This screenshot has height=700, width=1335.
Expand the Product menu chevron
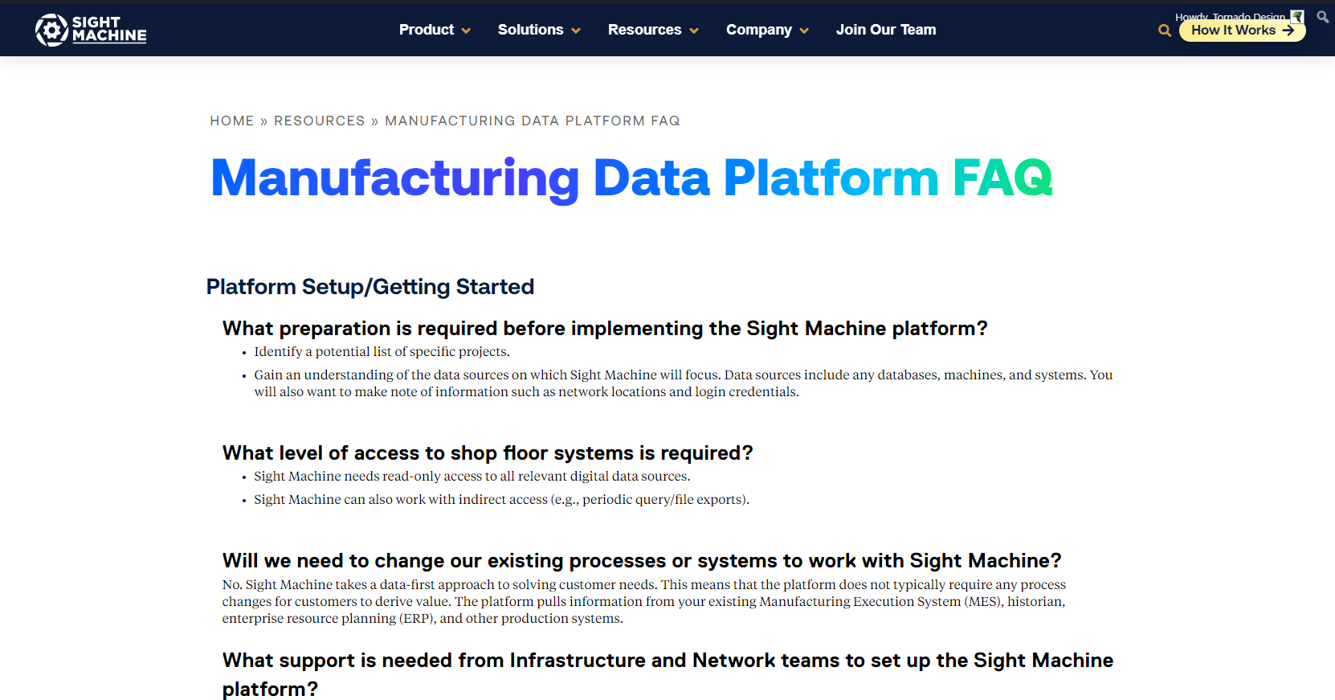(466, 31)
